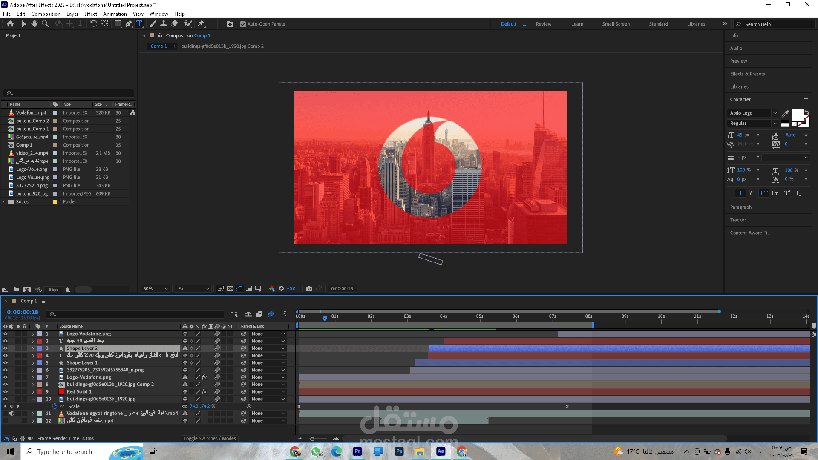This screenshot has width=818, height=460.
Task: Select the Home icon in the toolbar
Action: [10, 24]
